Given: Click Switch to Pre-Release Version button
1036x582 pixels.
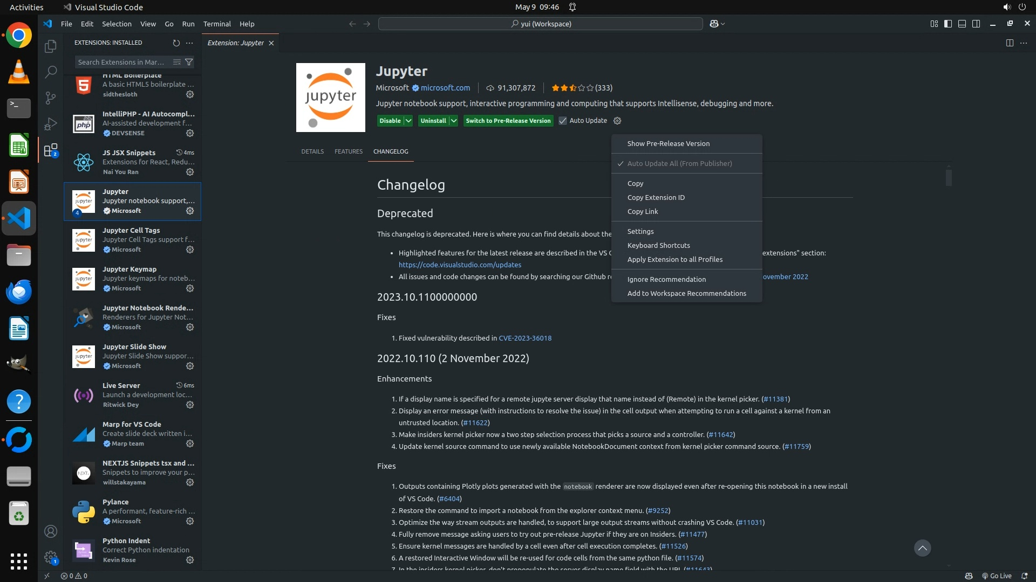Looking at the screenshot, I should pyautogui.click(x=508, y=121).
